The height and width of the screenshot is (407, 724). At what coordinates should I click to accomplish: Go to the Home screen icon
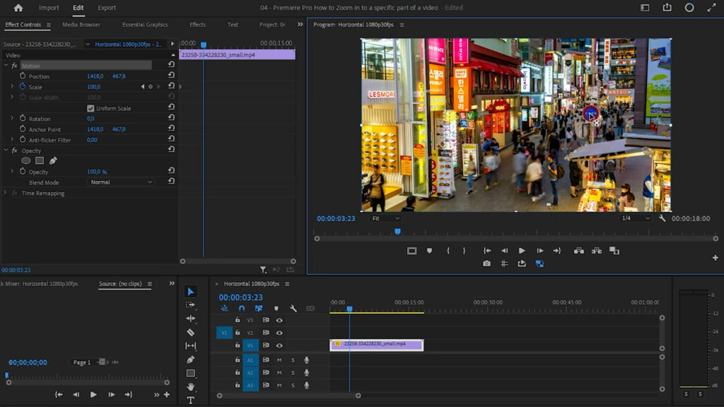click(18, 8)
